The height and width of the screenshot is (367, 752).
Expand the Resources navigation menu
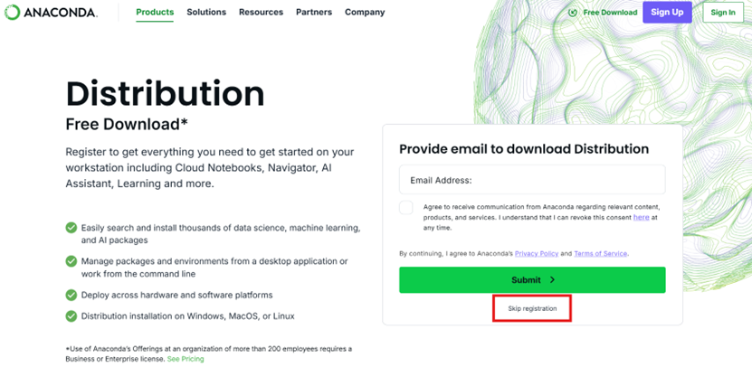click(261, 13)
